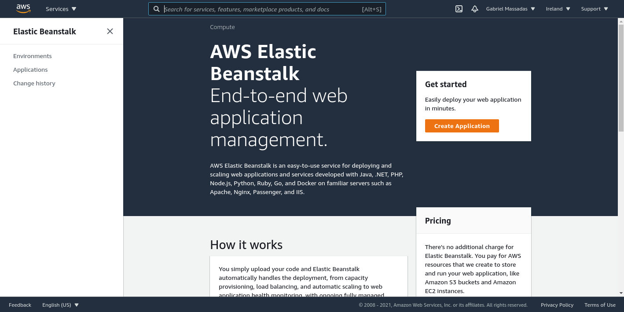The height and width of the screenshot is (312, 624).
Task: Open AWS CloudShell from the top bar
Action: 459,9
